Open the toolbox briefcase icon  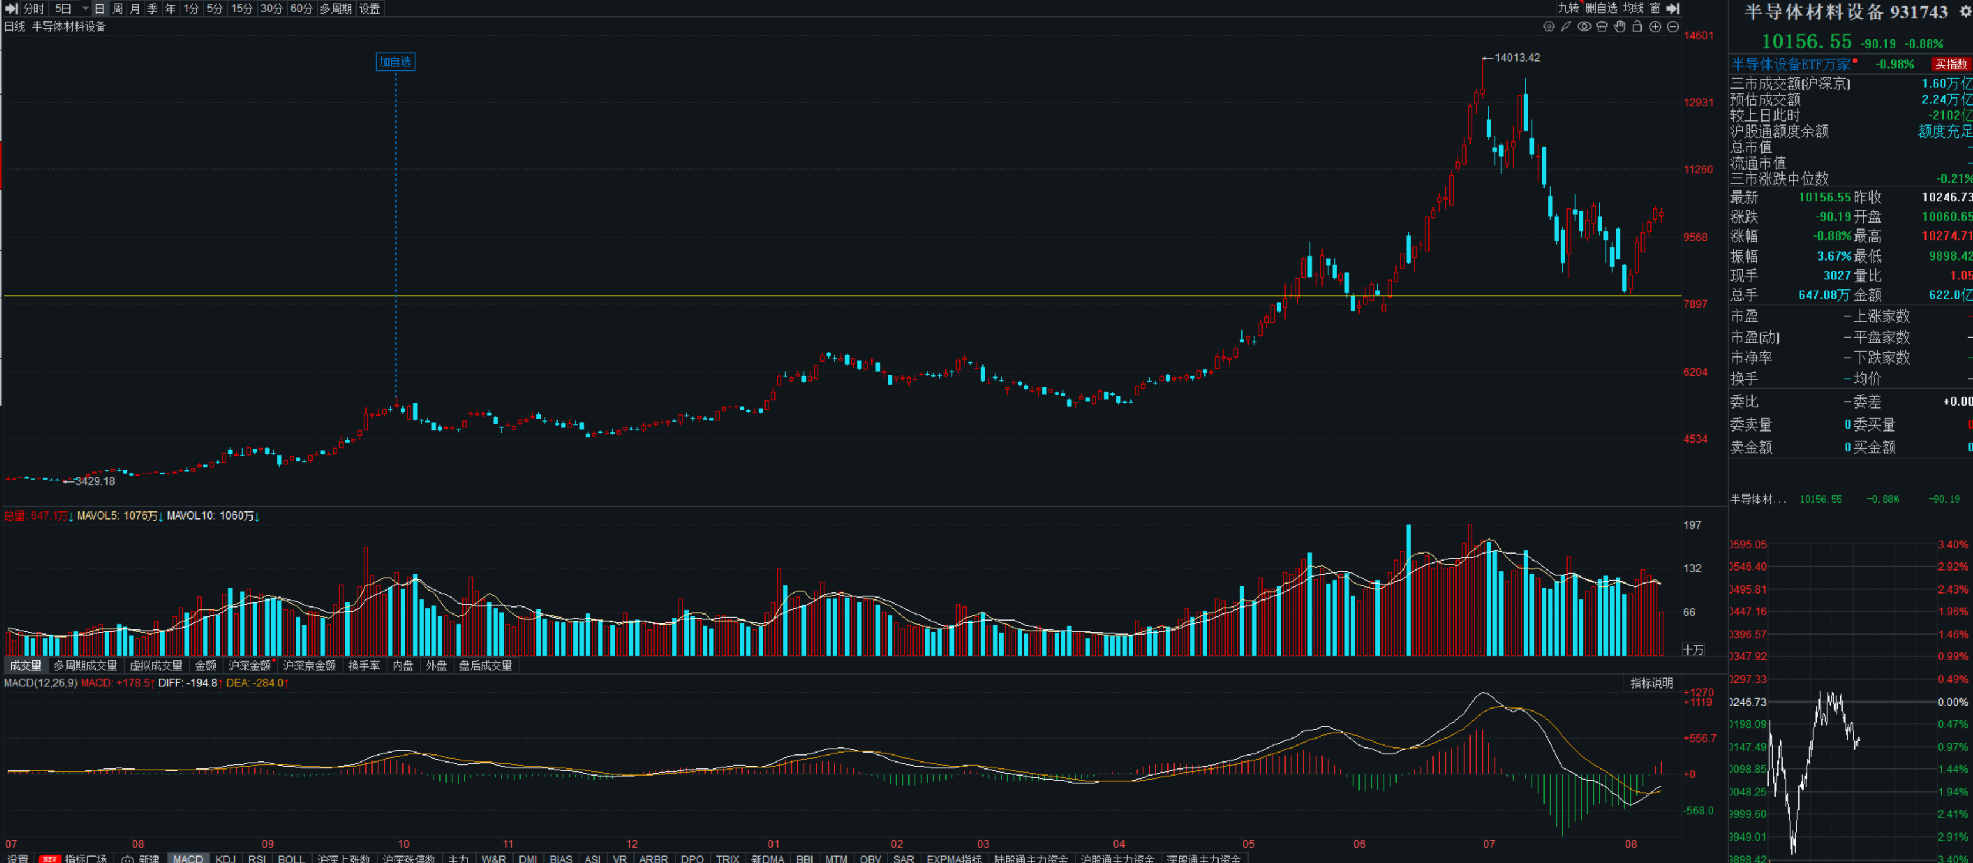[x=1602, y=27]
